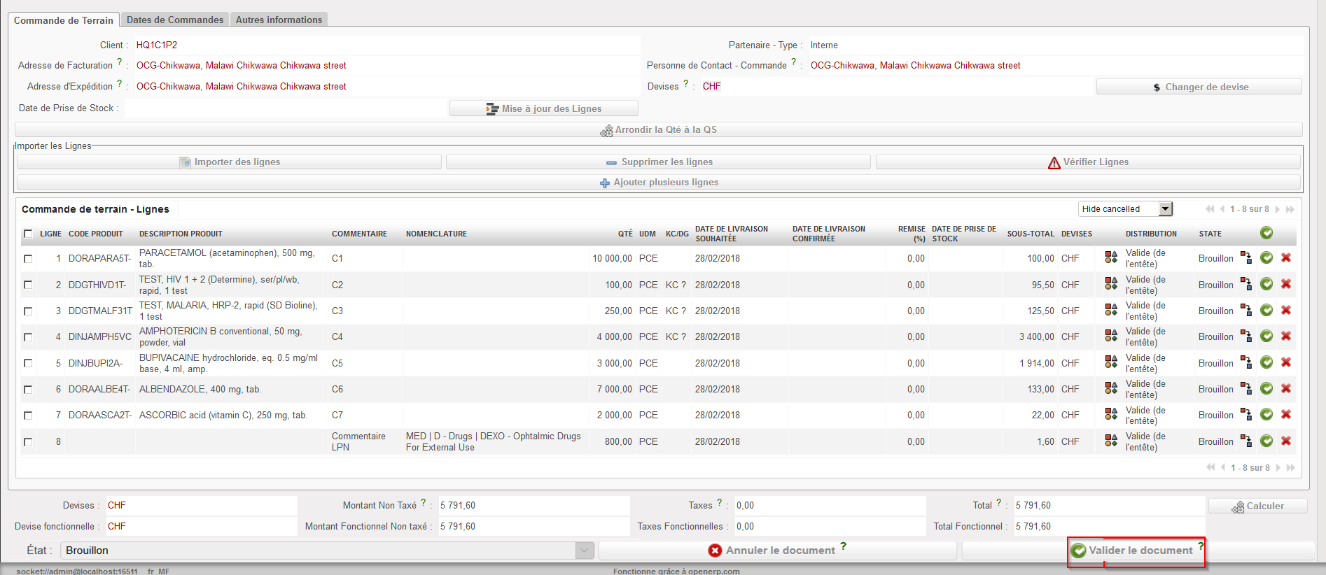
Task: Click distribution icon on line 2
Action: coord(1111,284)
